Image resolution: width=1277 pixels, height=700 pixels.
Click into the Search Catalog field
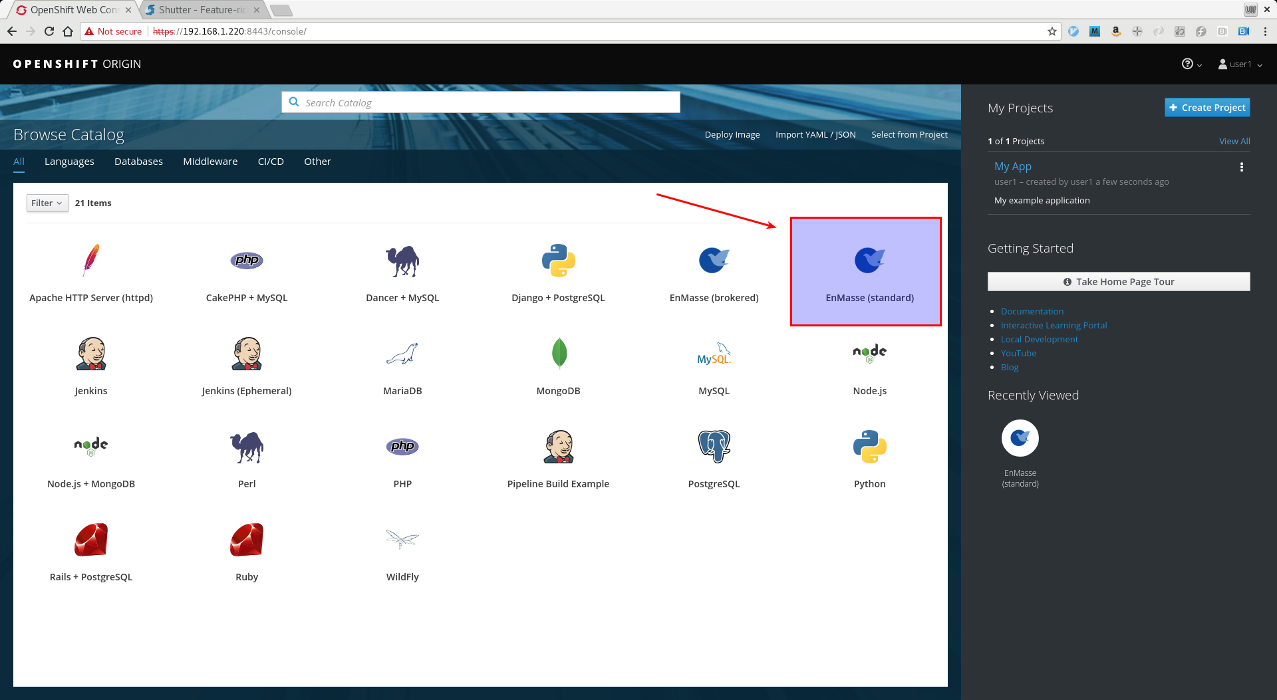[481, 102]
